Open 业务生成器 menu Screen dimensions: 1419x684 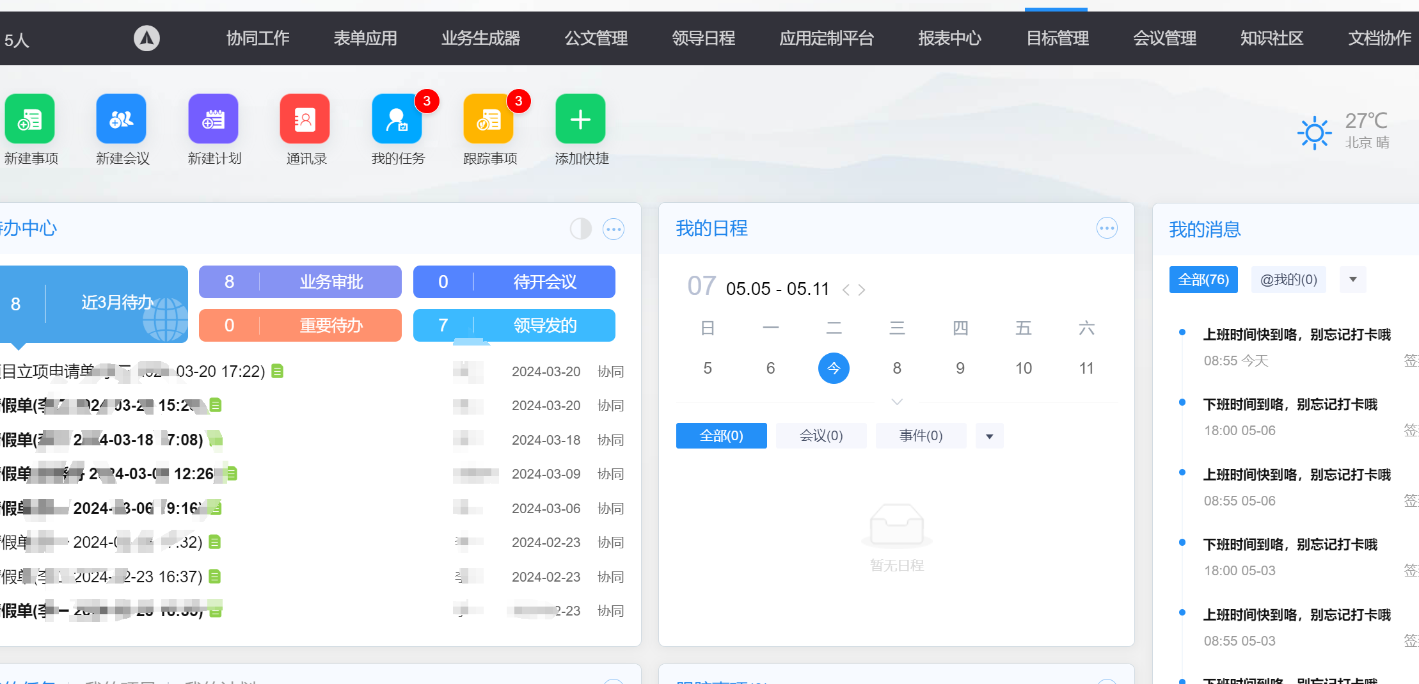coord(480,38)
